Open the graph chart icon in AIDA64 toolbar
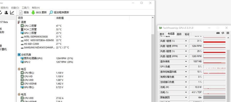Viewport: 231px width, 102px height. [12, 12]
